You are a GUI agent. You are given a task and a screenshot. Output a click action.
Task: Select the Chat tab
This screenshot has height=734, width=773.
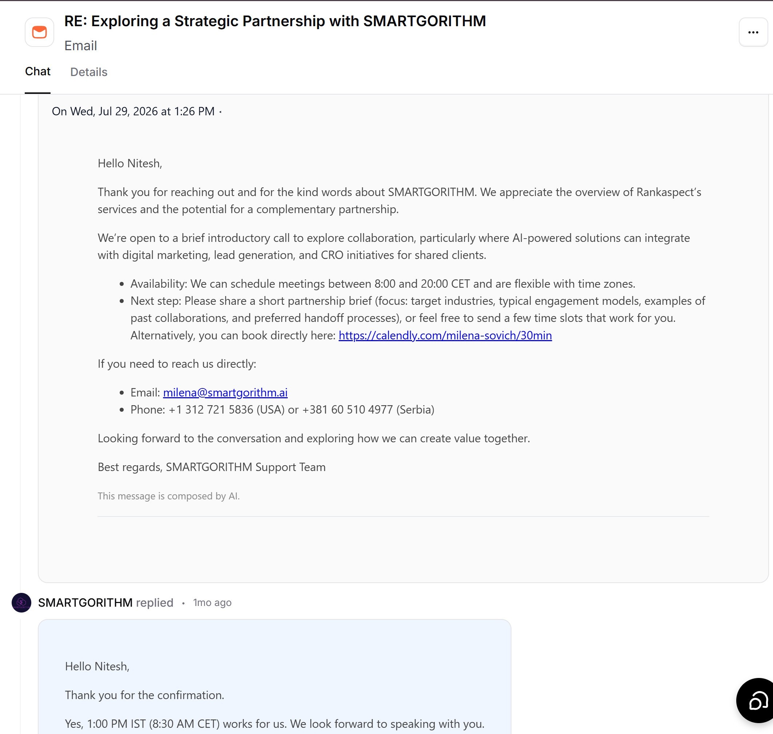[x=37, y=71]
